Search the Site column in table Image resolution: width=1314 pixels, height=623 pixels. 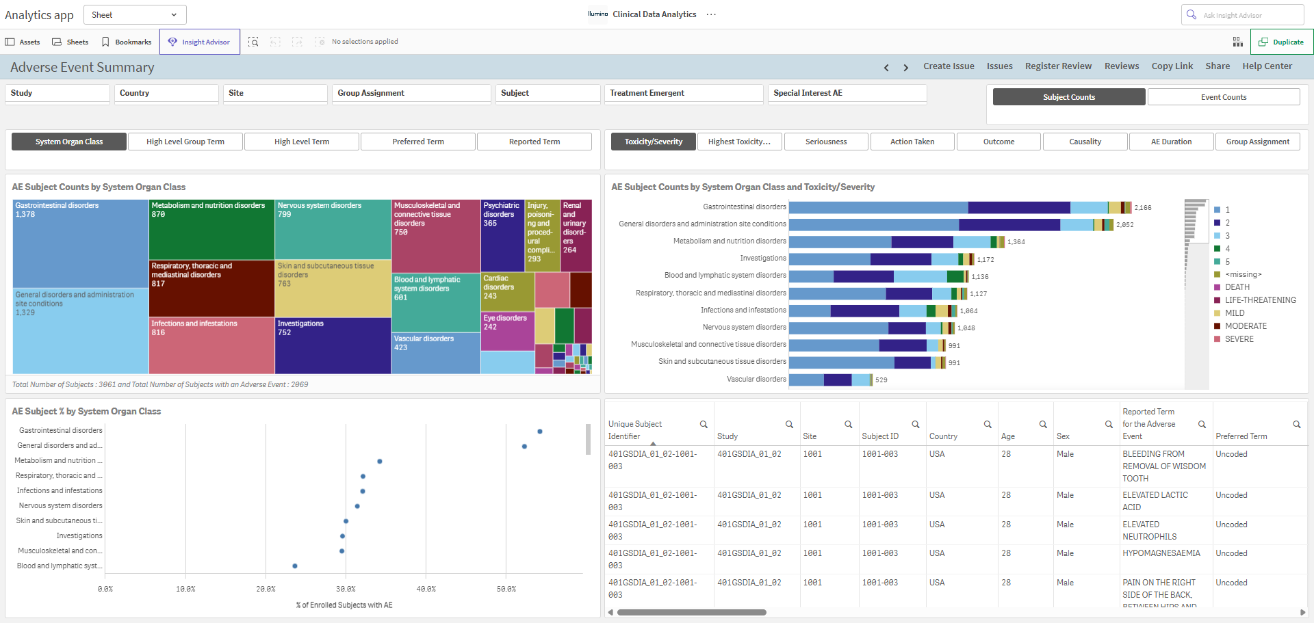pos(849,425)
